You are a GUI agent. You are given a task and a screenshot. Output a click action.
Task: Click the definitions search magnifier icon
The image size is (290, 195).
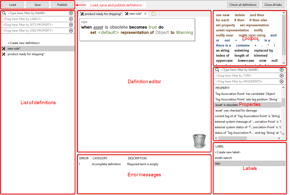4,13
